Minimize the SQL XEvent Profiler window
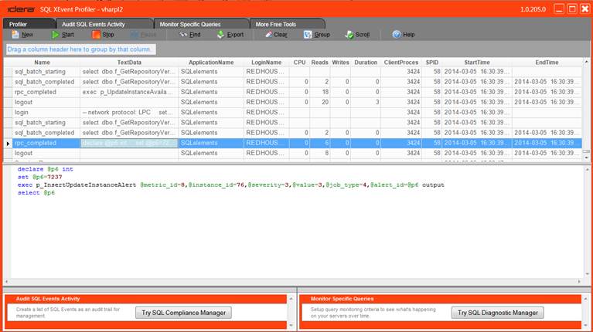This screenshot has width=593, height=332. pyautogui.click(x=559, y=9)
